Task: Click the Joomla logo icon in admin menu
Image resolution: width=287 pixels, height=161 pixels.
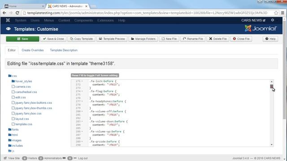Action: pos(8,20)
